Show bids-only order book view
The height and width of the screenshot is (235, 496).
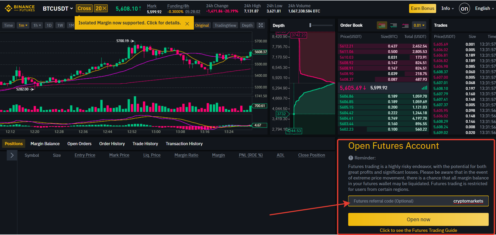394,25
